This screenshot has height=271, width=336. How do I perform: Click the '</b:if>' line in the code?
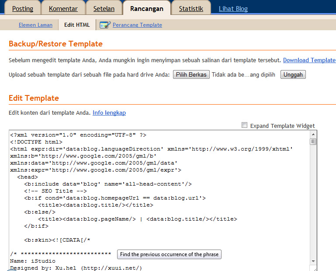click(x=36, y=226)
